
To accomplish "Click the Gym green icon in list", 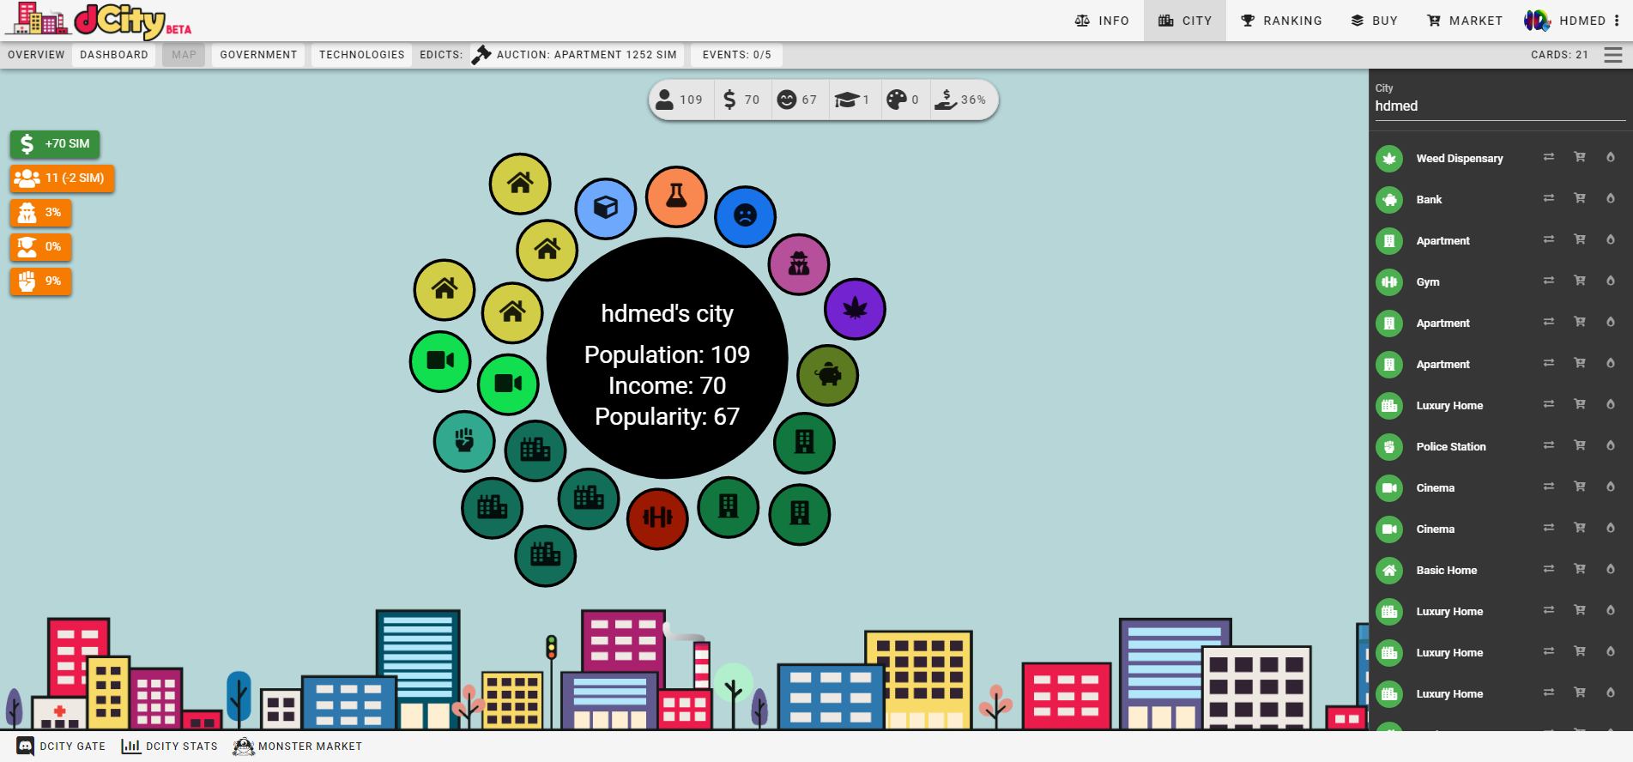I will [x=1389, y=282].
